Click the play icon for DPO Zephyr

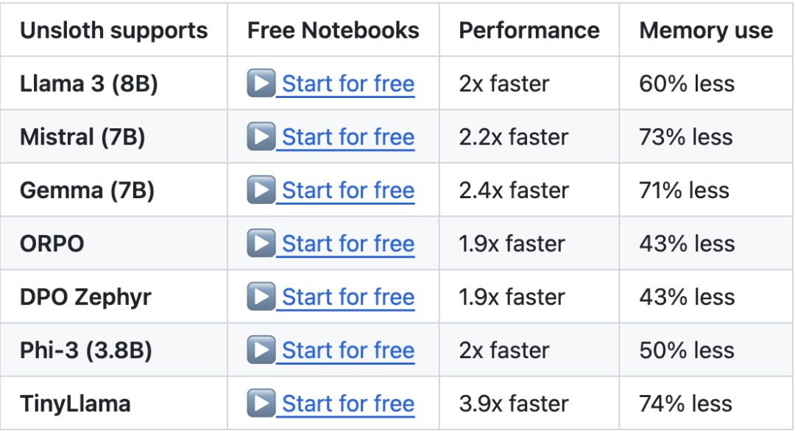[261, 297]
